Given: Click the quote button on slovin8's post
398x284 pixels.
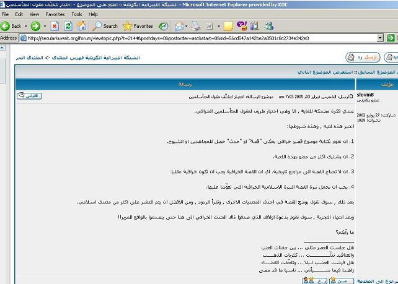Looking at the screenshot, I should click(29, 96).
